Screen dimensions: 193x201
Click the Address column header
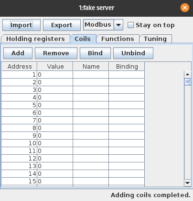coord(20,67)
